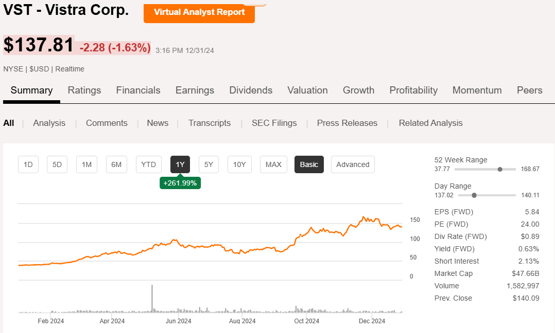
Task: Show SEC Filings items
Action: 274,123
